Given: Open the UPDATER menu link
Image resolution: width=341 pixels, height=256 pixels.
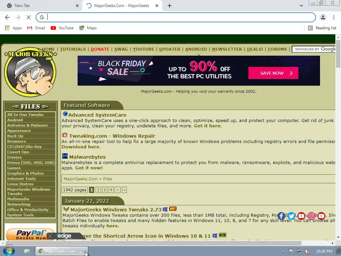Looking at the screenshot, I should pos(170,49).
